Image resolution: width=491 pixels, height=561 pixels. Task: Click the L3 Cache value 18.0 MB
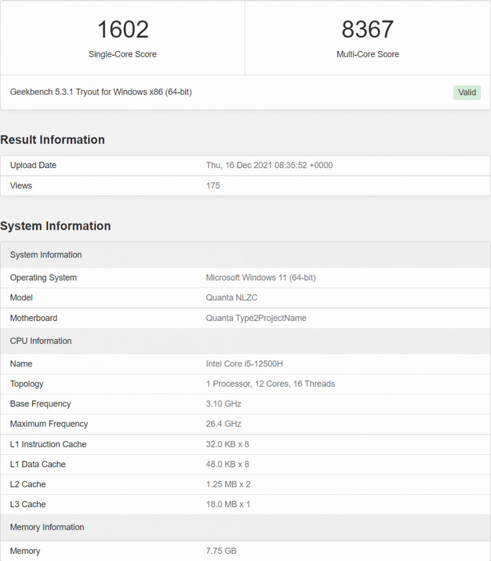coord(226,504)
